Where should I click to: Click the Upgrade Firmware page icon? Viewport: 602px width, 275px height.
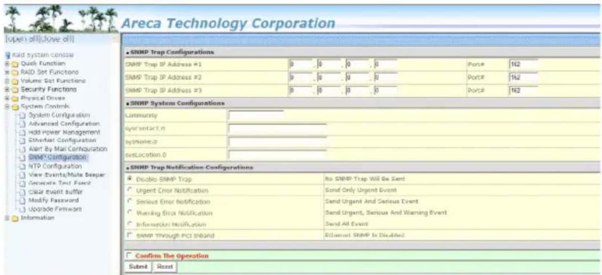(22, 209)
